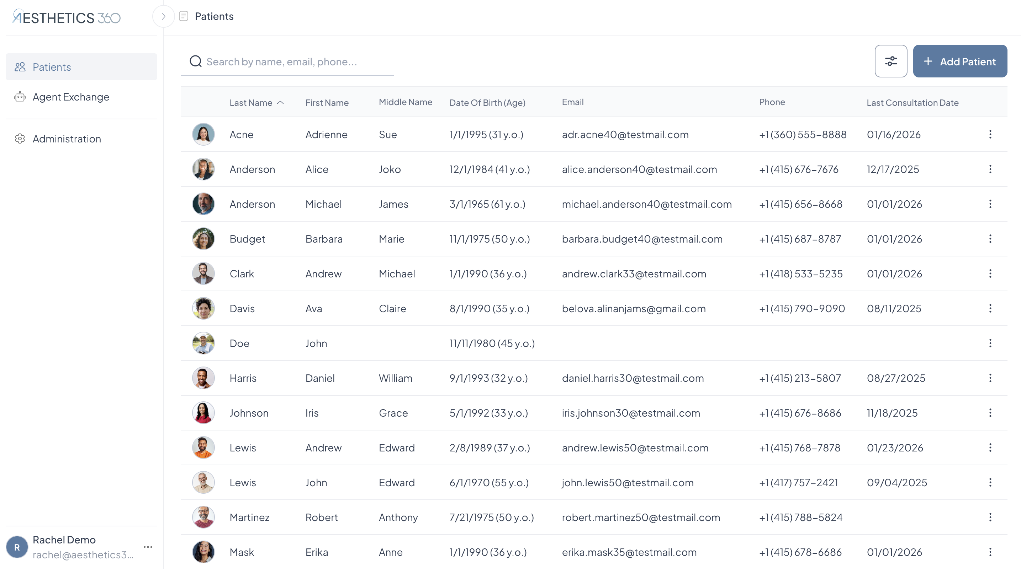
Task: Click the Agent Exchange robot icon
Action: click(x=20, y=97)
